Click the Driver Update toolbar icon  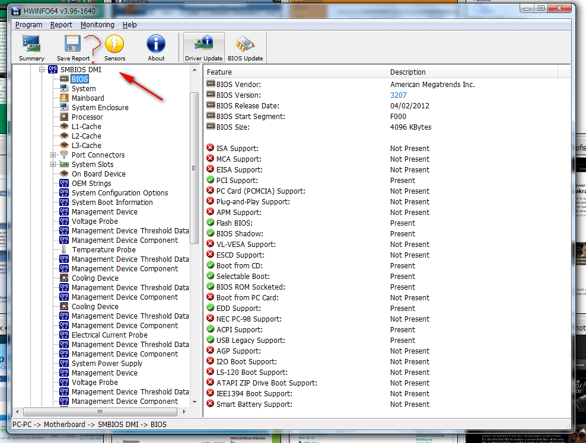coord(203,47)
